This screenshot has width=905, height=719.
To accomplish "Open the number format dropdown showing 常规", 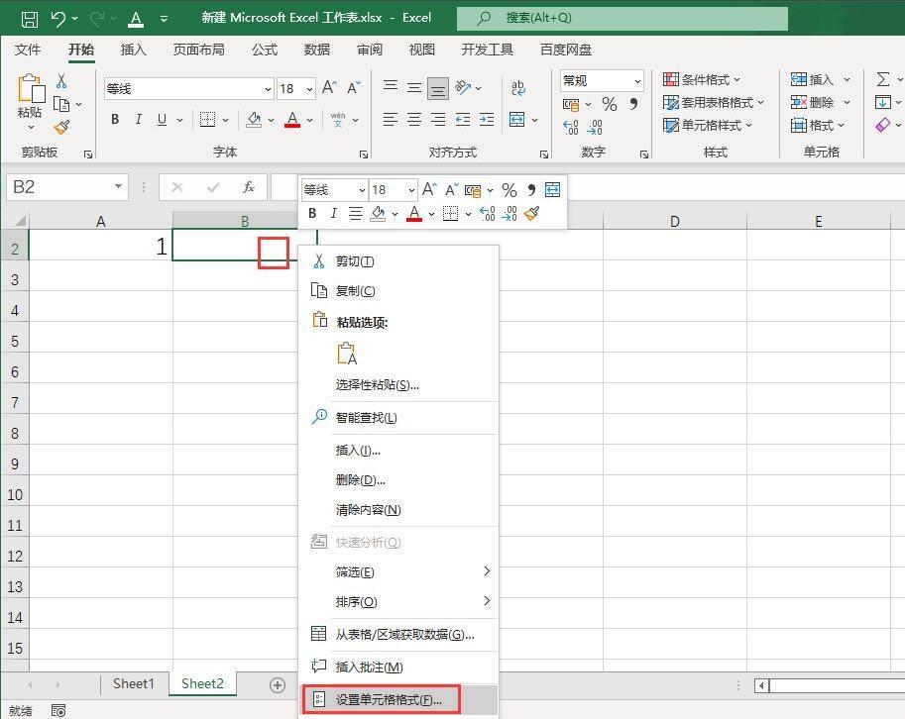I will pyautogui.click(x=602, y=81).
